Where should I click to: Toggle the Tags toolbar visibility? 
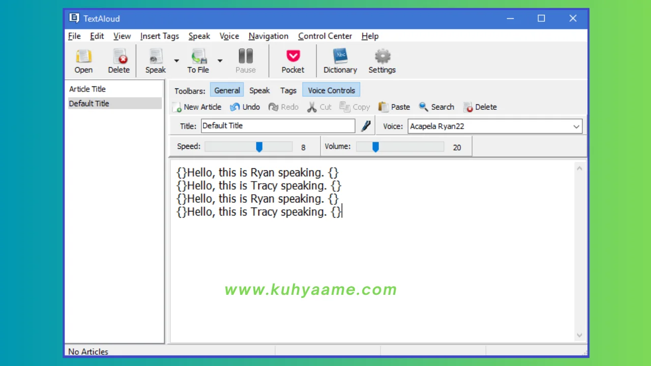click(x=288, y=90)
